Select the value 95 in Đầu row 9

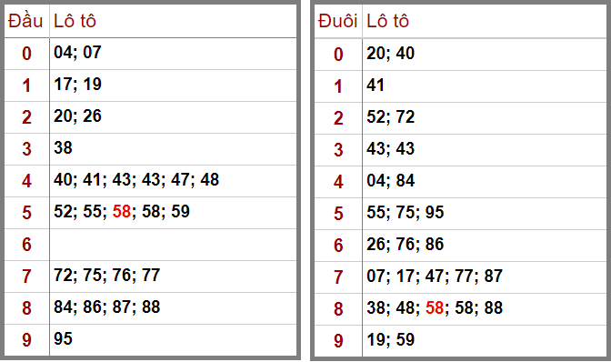63,338
